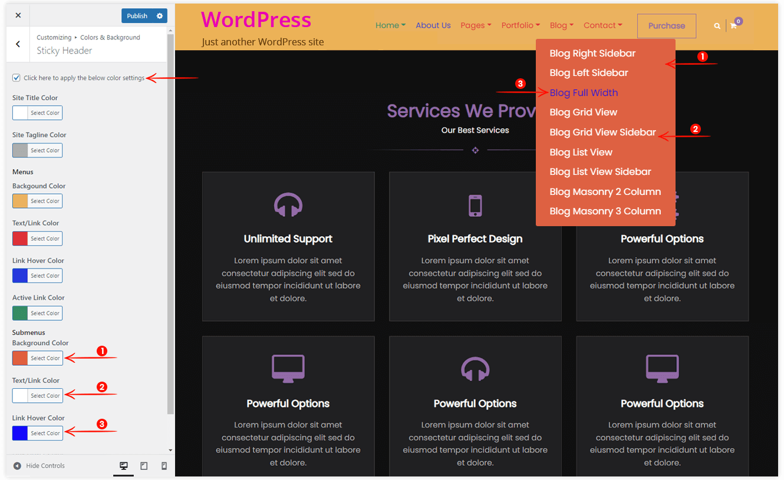Click phone icon above Pixel Perfect Design

[475, 206]
